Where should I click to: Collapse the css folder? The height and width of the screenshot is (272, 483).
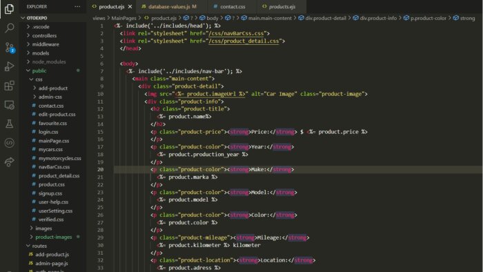39,79
